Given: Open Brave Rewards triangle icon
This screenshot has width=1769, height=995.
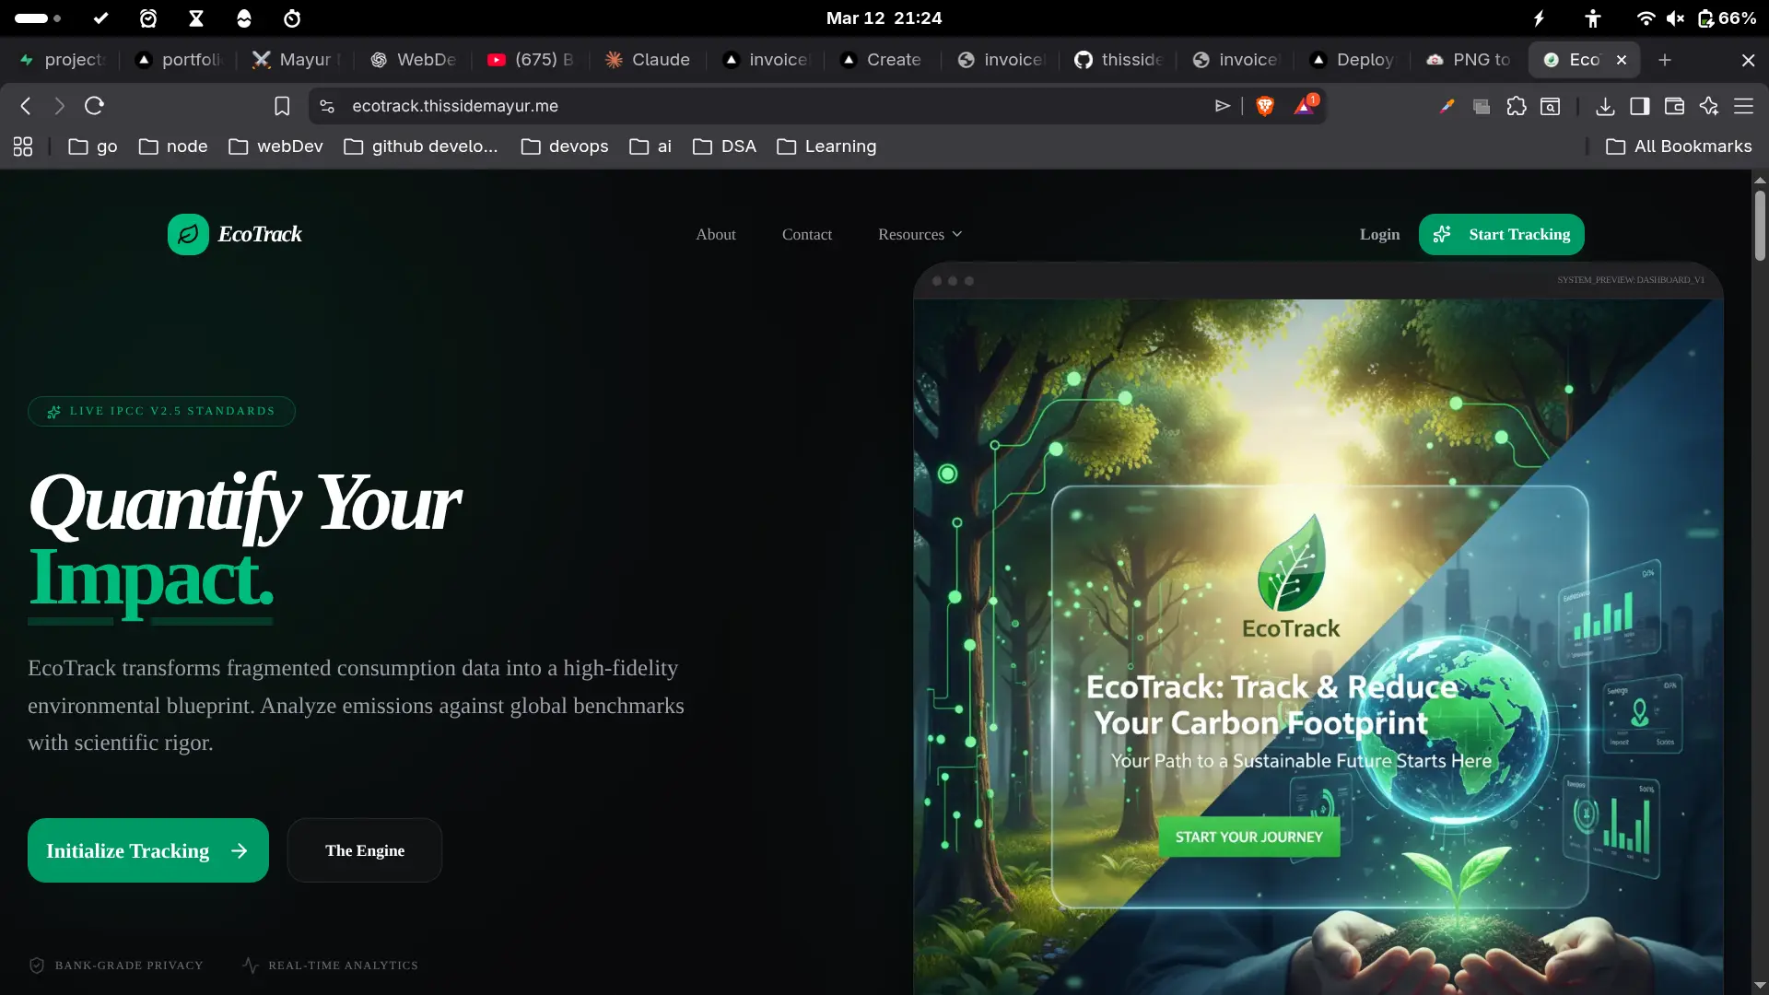Looking at the screenshot, I should tap(1305, 106).
